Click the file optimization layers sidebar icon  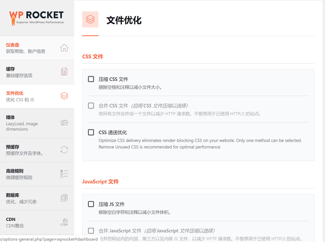click(64, 96)
